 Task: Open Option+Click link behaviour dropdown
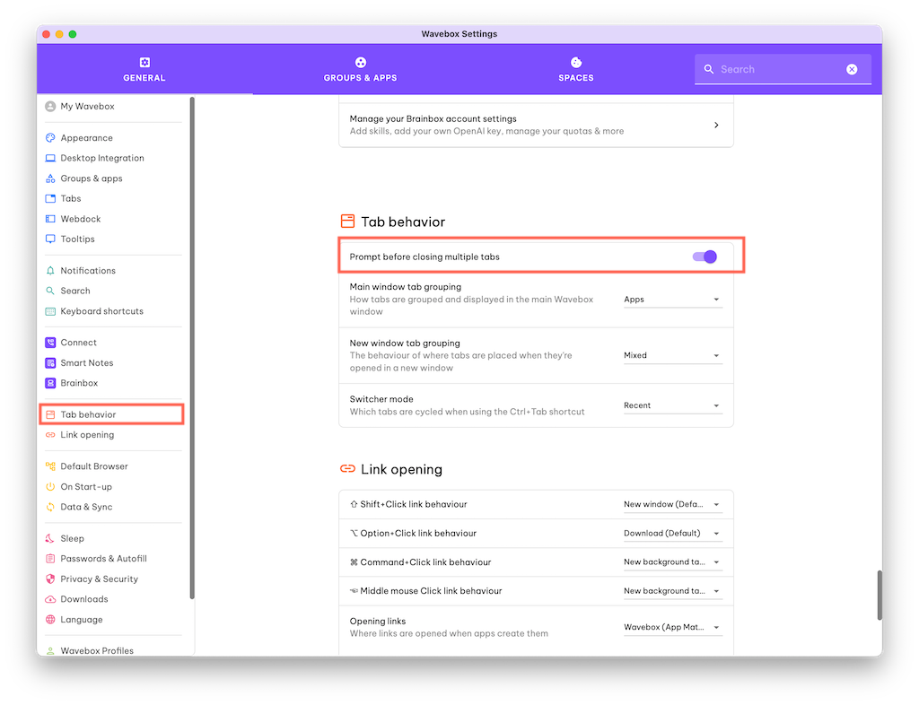(672, 533)
